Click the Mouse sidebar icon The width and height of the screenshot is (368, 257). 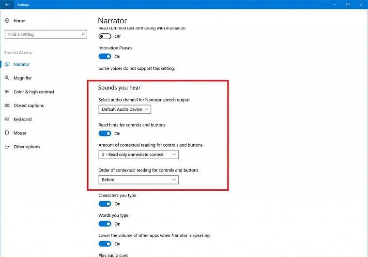coord(7,133)
